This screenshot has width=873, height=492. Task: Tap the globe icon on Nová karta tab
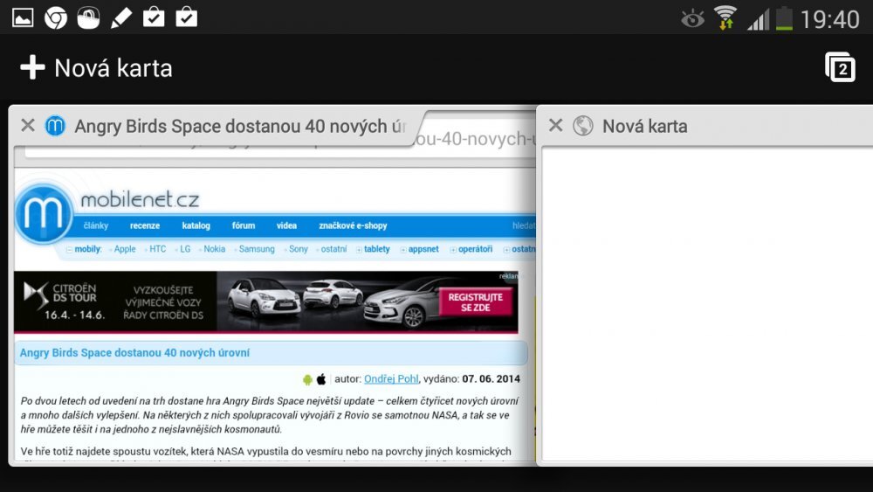pos(582,126)
